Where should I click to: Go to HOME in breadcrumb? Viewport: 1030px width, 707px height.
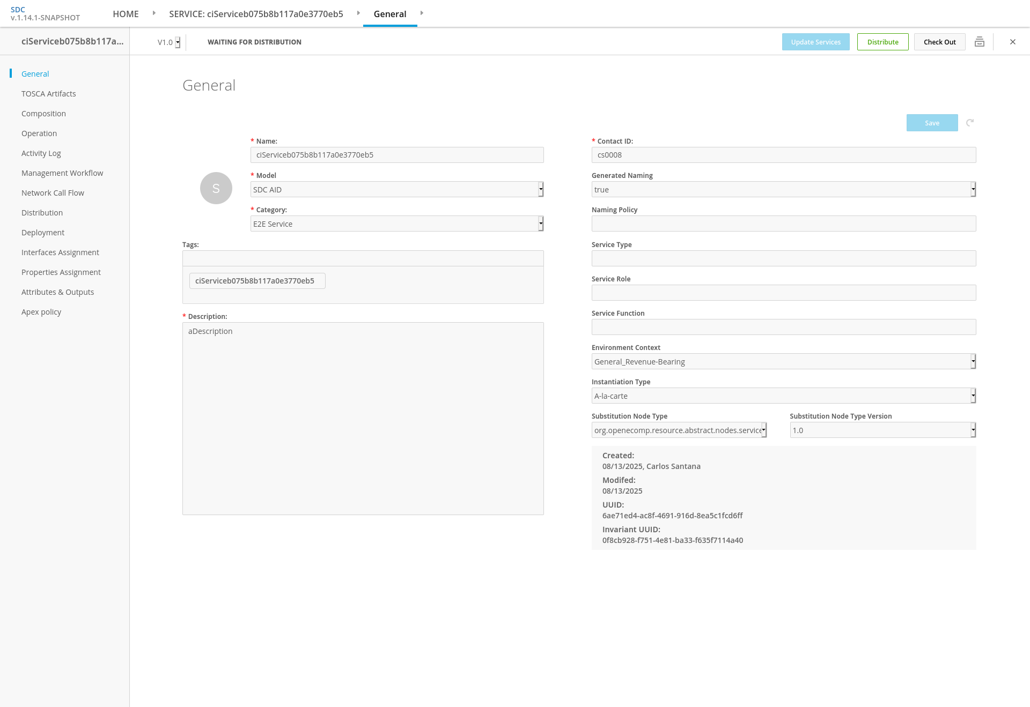tap(126, 14)
